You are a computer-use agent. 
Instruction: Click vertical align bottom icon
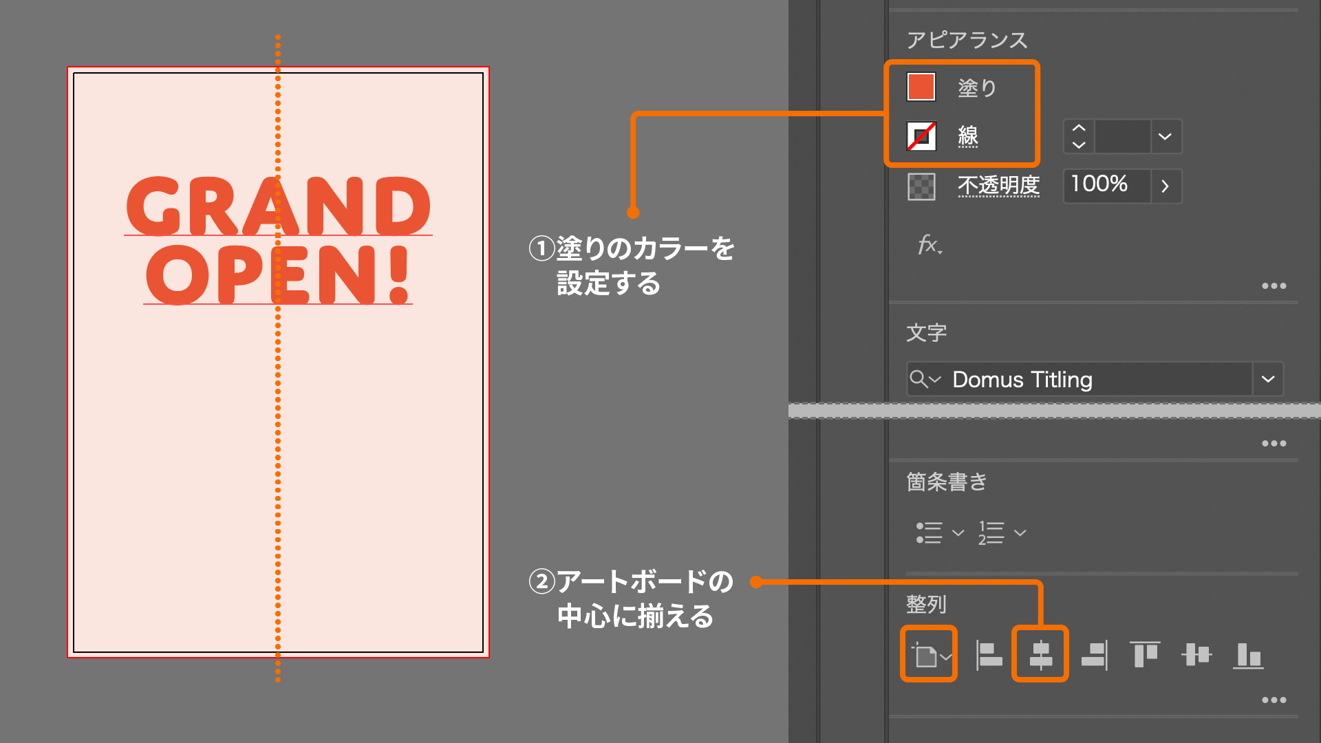coord(1248,654)
